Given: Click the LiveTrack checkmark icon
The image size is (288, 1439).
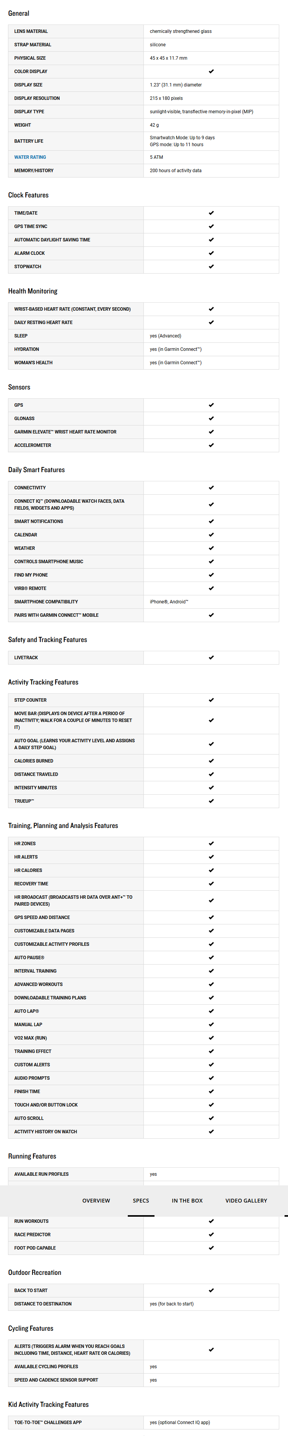Looking at the screenshot, I should 211,657.
